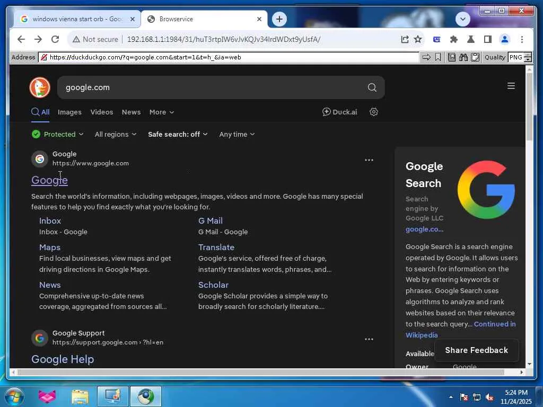The height and width of the screenshot is (407, 543).
Task: Decrease Quality with the PNG stepper down arrow
Action: click(x=528, y=59)
